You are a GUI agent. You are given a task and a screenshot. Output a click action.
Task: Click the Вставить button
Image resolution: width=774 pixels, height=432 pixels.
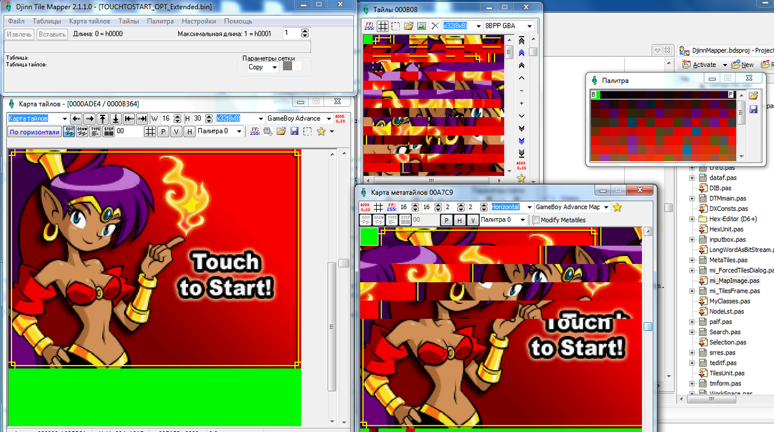click(52, 34)
